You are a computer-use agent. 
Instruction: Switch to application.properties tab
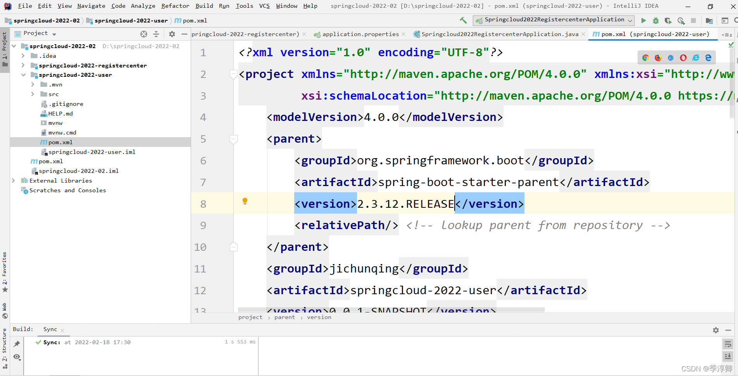360,34
